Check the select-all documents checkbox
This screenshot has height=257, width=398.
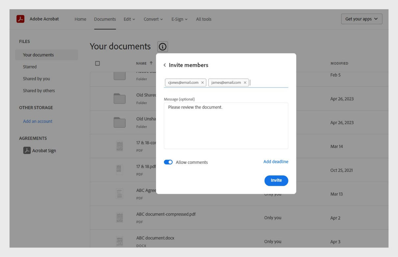98,63
